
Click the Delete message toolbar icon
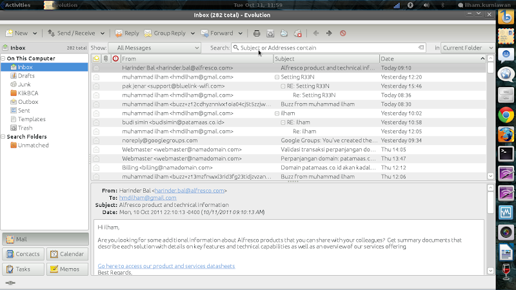[x=270, y=34]
